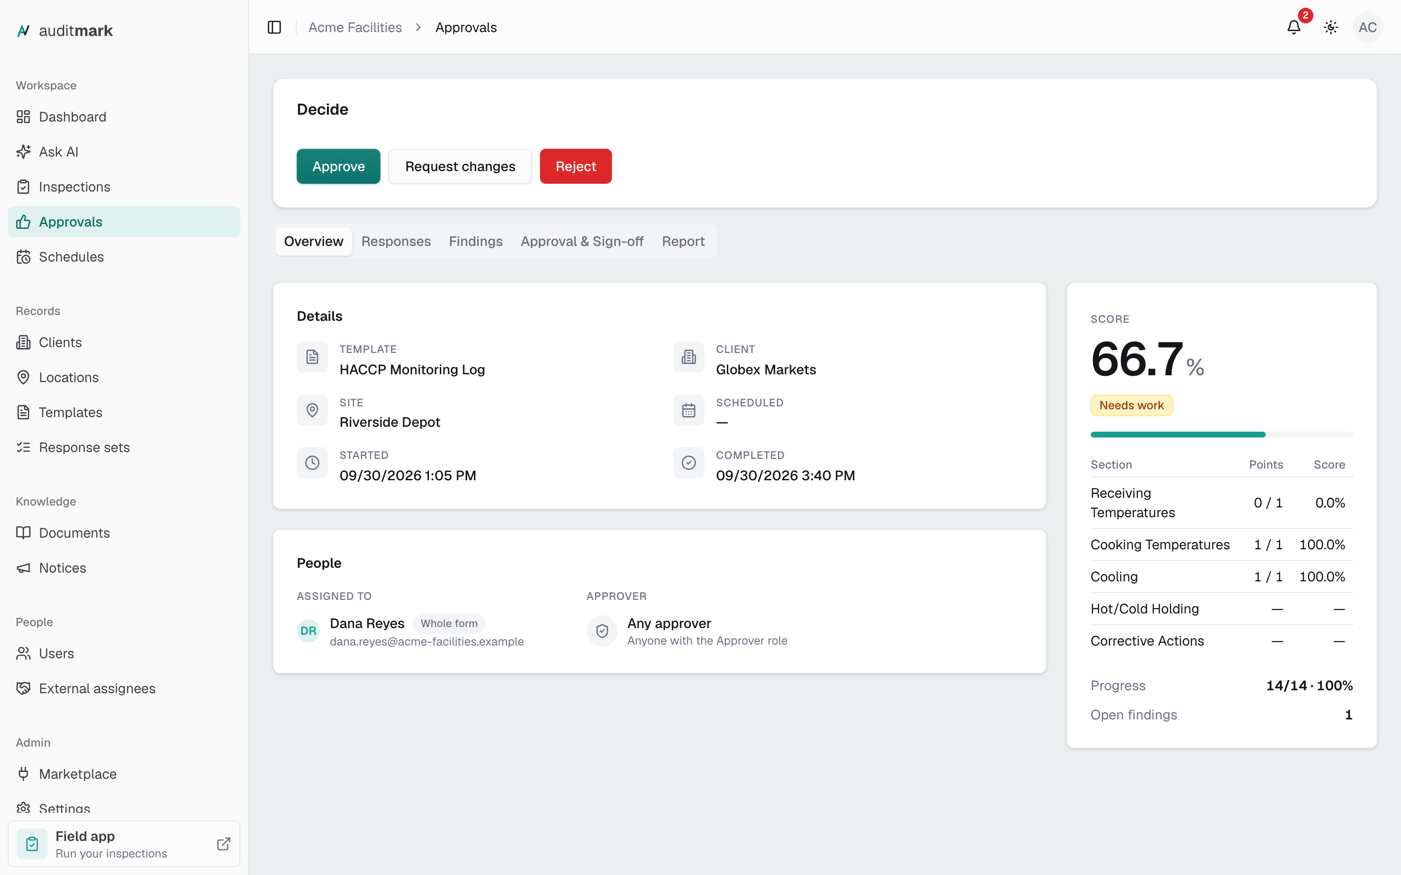Click the Riverside Depot site name
1401x875 pixels.
pyautogui.click(x=390, y=422)
